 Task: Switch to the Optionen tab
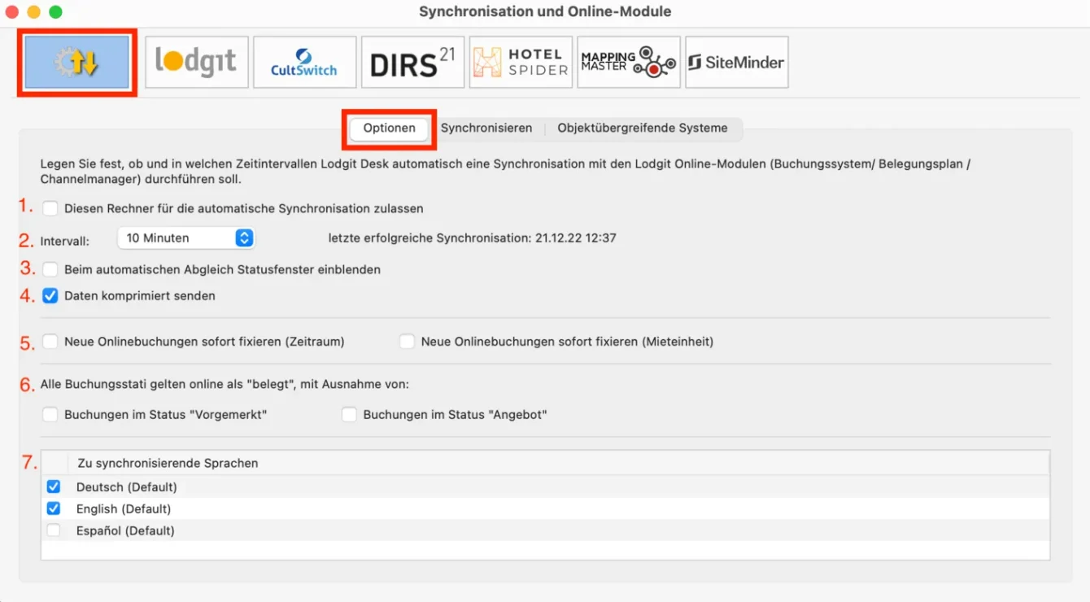[x=389, y=129]
